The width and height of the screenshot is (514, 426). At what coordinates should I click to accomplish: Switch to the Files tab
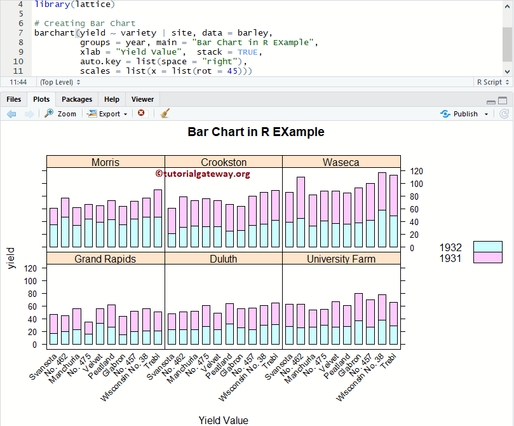coord(13,99)
